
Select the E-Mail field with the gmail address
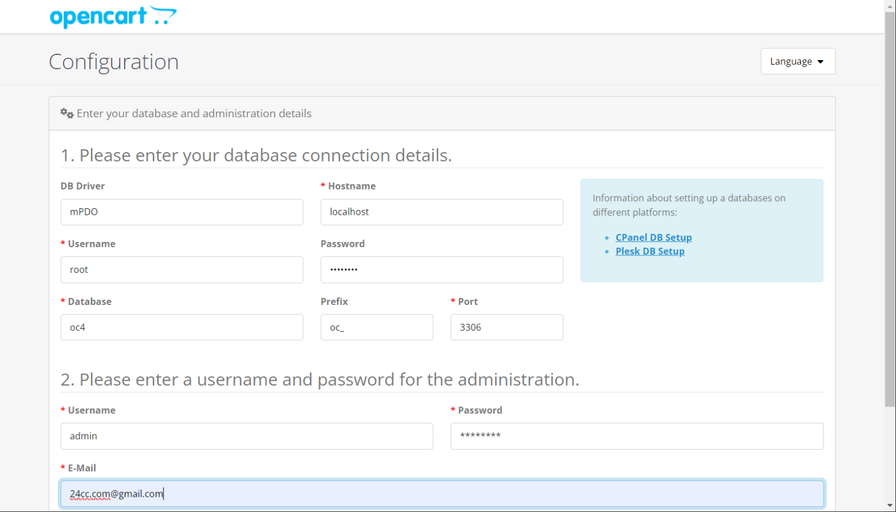442,493
